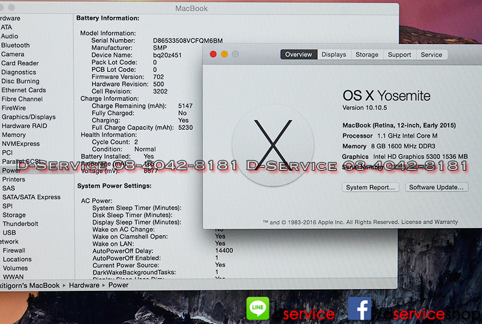
Task: Click the Cell Revision value 3202
Action: [x=160, y=91]
